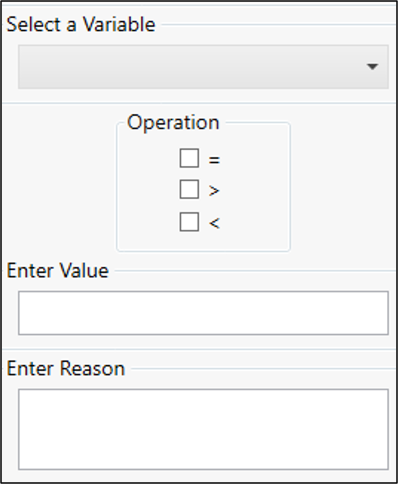Check the equals (=) operation checkbox

coord(189,157)
